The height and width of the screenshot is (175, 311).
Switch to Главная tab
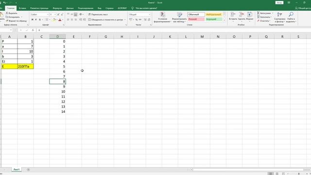tap(11, 8)
